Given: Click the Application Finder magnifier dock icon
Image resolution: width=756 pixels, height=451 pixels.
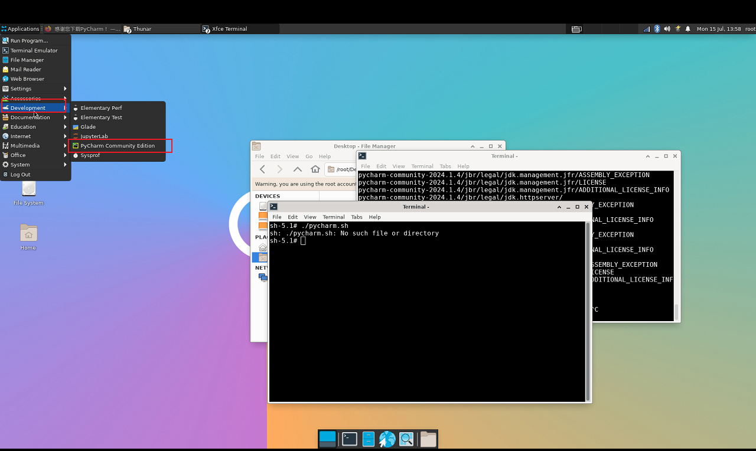Looking at the screenshot, I should coord(406,439).
